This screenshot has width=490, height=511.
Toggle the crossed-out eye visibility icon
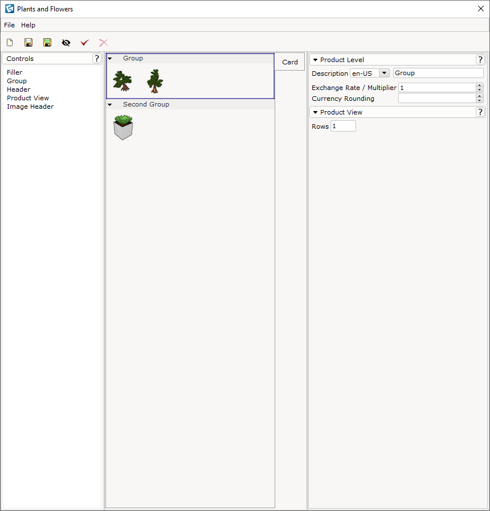66,43
